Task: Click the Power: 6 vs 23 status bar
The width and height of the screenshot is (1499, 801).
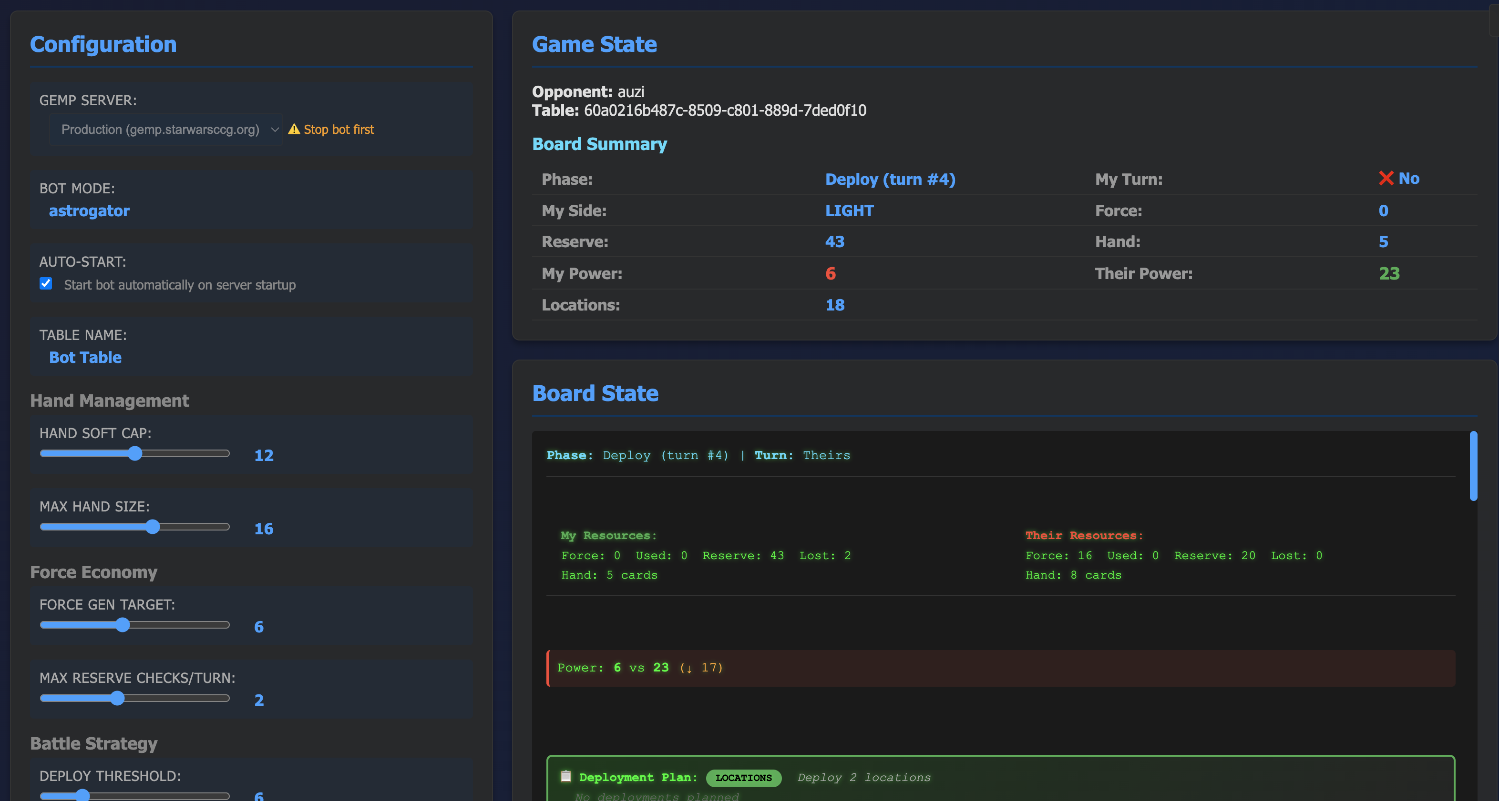Action: coord(1001,668)
